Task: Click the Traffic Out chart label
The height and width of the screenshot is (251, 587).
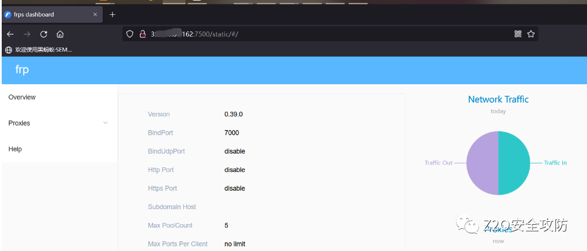Action: pos(438,163)
